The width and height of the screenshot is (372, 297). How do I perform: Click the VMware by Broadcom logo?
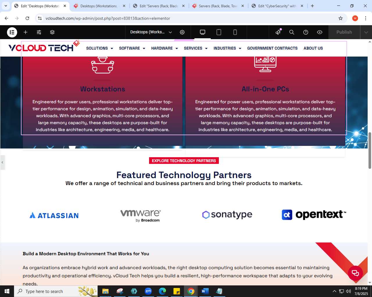click(x=141, y=216)
